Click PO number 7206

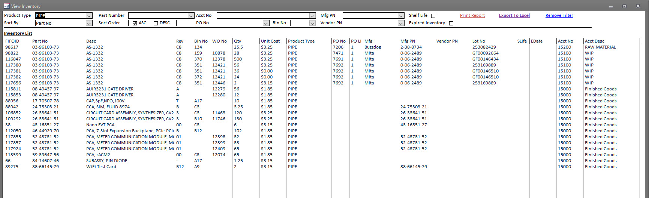pos(338,47)
